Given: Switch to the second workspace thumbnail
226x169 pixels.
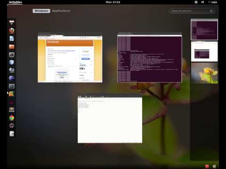Looking at the screenshot, I should tap(204, 52).
